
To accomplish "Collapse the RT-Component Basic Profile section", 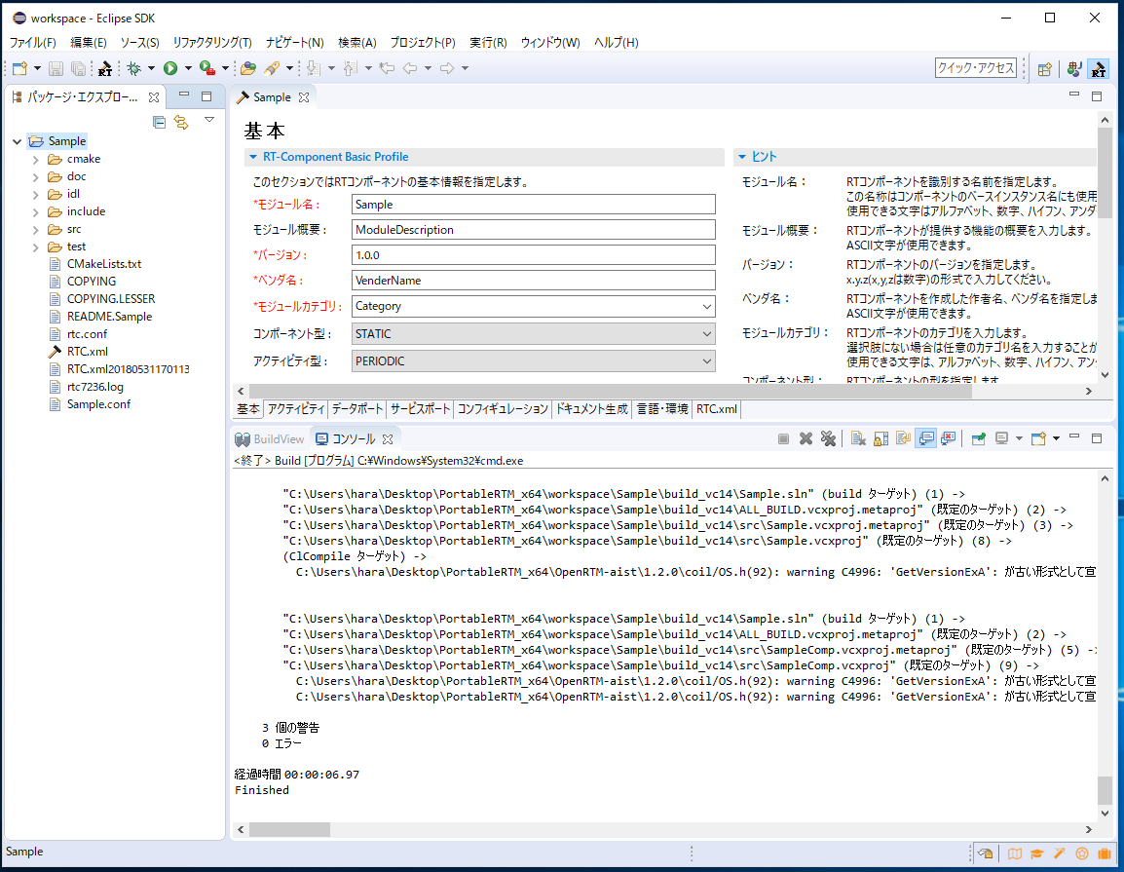I will pyautogui.click(x=253, y=156).
